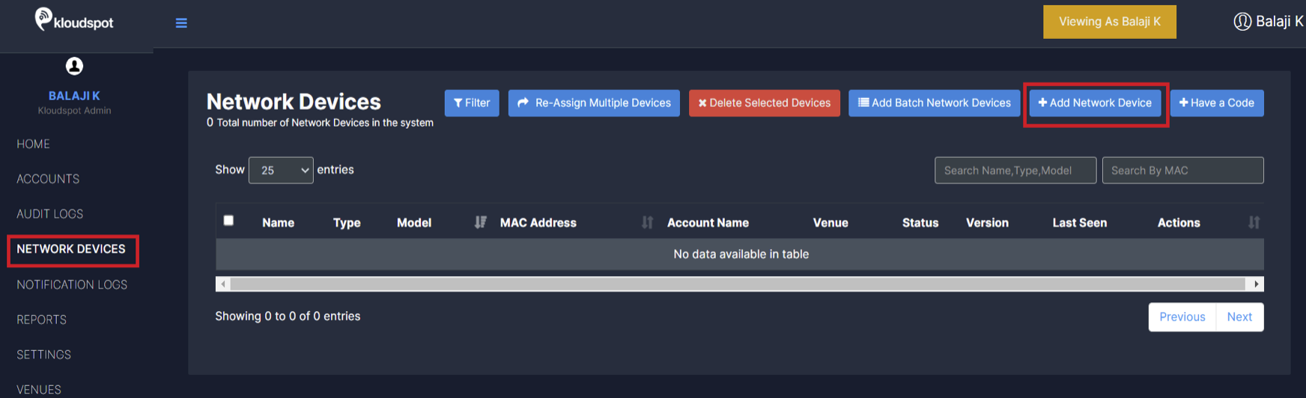Image resolution: width=1306 pixels, height=398 pixels.
Task: Toggle the select-all devices checkbox
Action: [x=229, y=221]
